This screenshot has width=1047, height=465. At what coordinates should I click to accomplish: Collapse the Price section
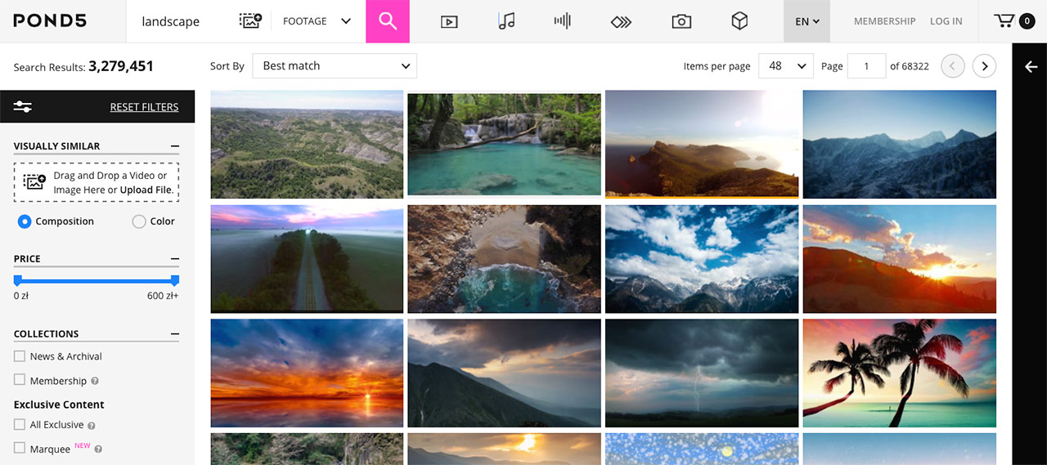click(175, 259)
